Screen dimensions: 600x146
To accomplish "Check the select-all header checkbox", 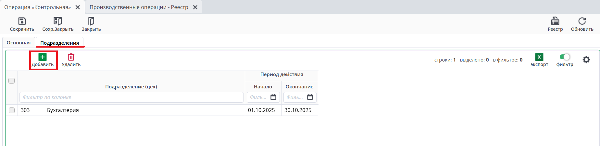I will (x=12, y=81).
